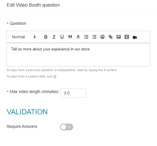157x146 pixels.
Task: Click the question text about store experience
Action: click(51, 49)
